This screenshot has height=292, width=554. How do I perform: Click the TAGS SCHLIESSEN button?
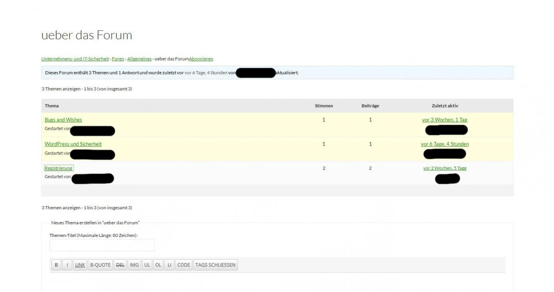coord(215,265)
